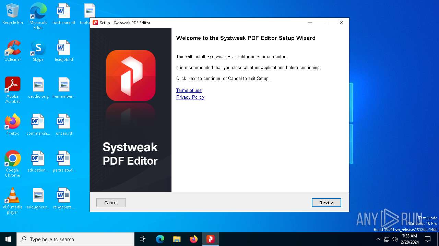
Task: Open Microsoft Edge from the taskbar
Action: [x=160, y=239]
